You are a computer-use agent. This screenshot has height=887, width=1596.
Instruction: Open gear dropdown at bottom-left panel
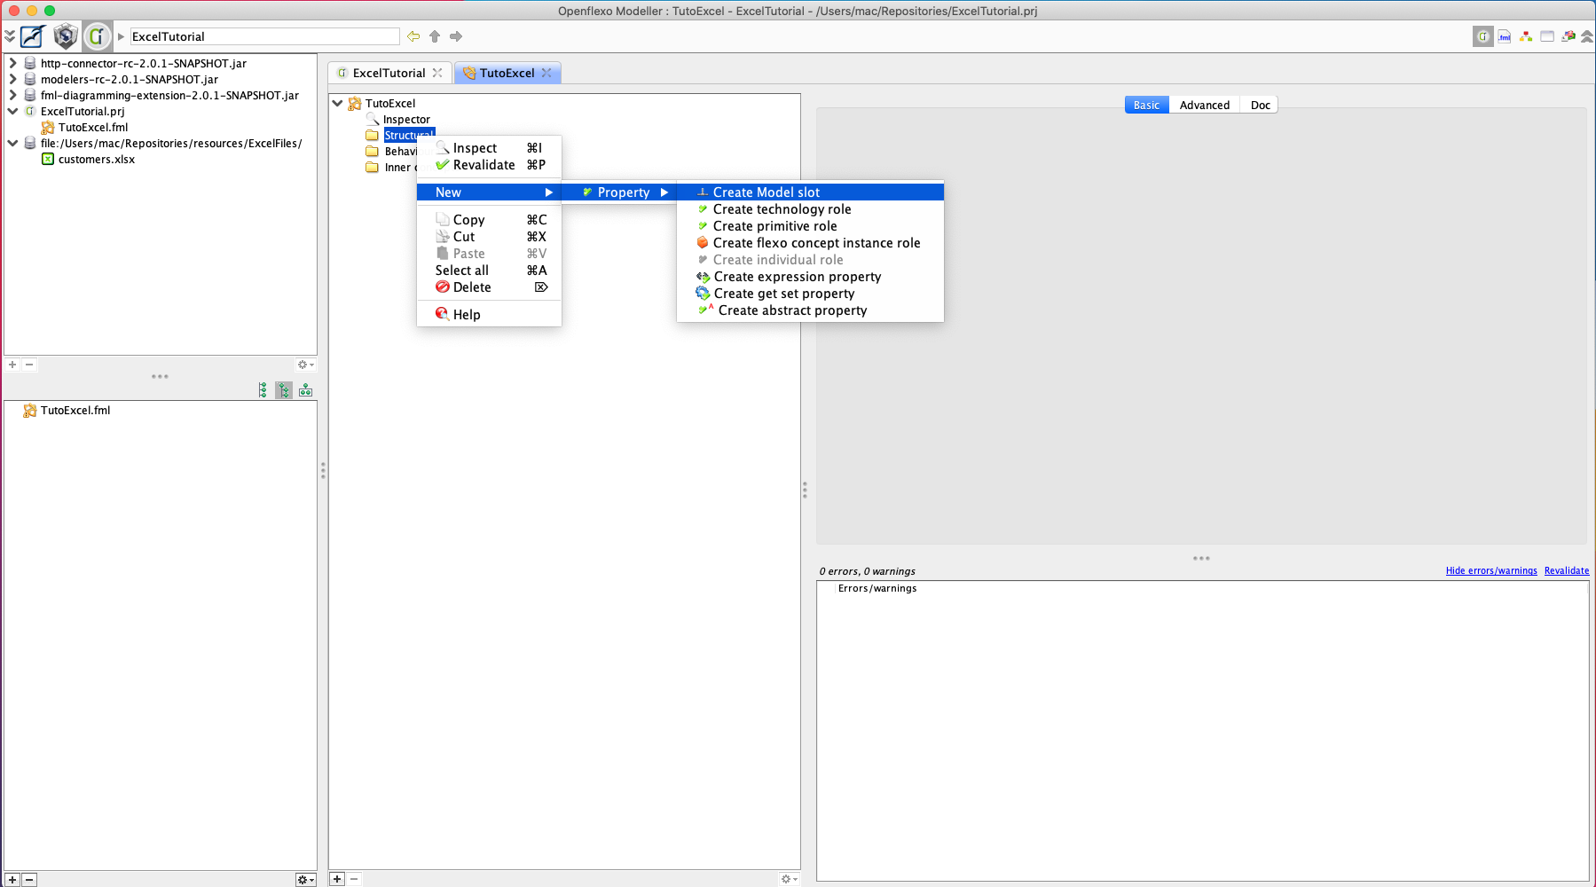point(306,880)
